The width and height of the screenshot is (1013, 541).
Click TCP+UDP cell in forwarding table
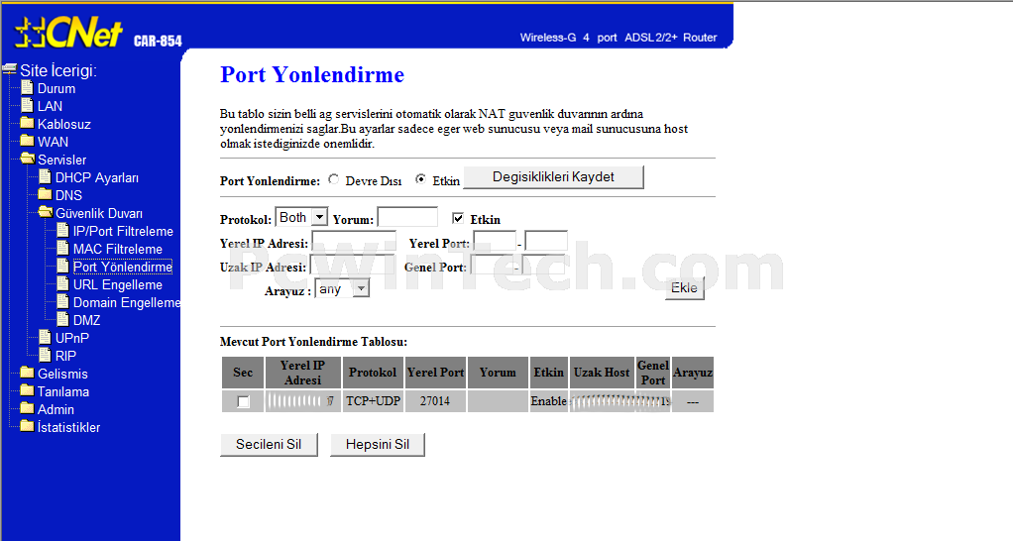(374, 401)
